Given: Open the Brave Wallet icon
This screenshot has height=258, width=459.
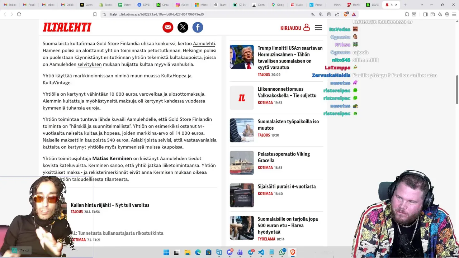Looking at the screenshot, I should pyautogui.click(x=433, y=14).
